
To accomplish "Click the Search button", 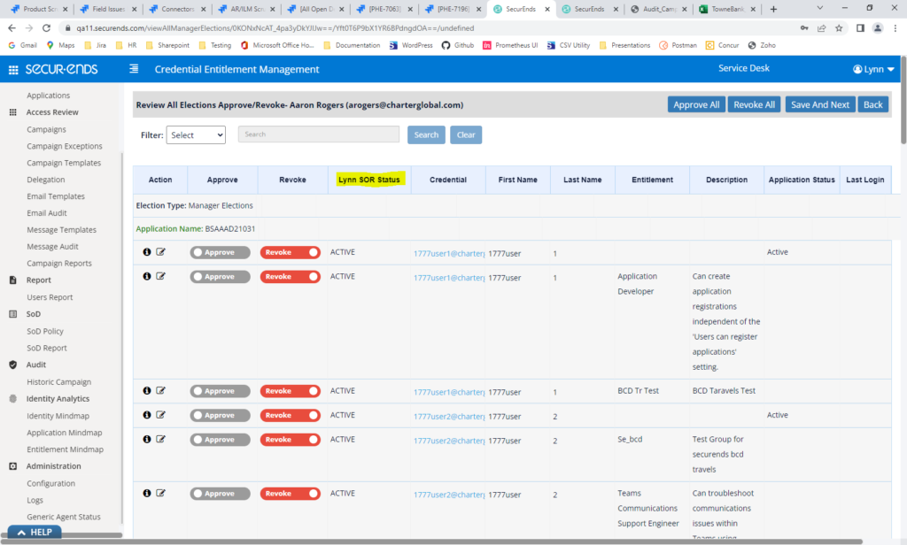I will (x=426, y=134).
